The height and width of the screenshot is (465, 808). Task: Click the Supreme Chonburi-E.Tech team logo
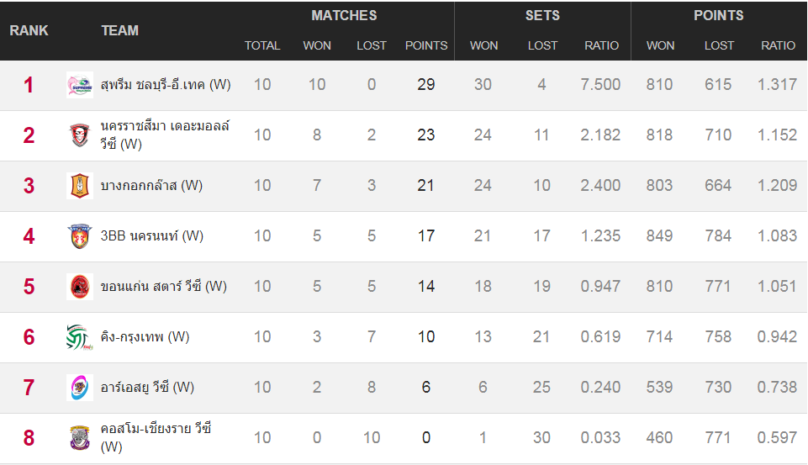coord(79,85)
